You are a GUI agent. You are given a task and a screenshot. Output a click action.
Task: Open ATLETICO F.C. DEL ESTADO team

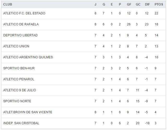24,13
